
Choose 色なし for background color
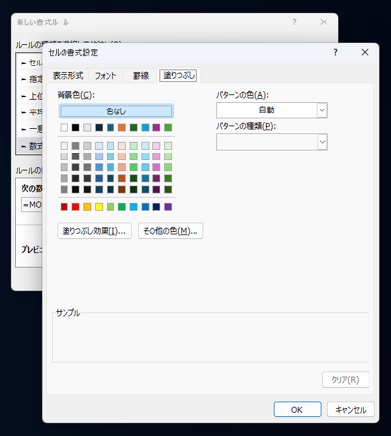(116, 111)
